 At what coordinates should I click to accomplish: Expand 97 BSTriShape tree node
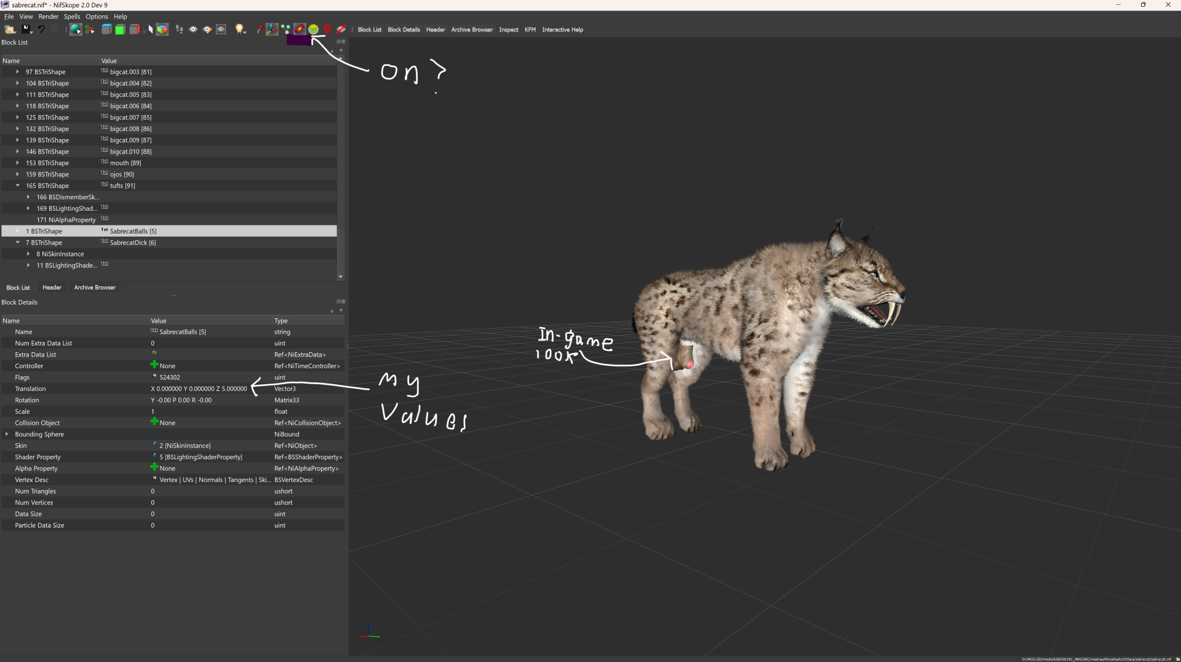[18, 72]
